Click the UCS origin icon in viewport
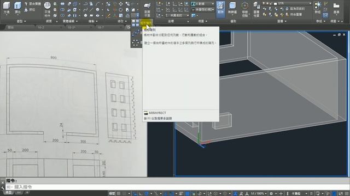This screenshot has height=196, width=350. [x=200, y=144]
